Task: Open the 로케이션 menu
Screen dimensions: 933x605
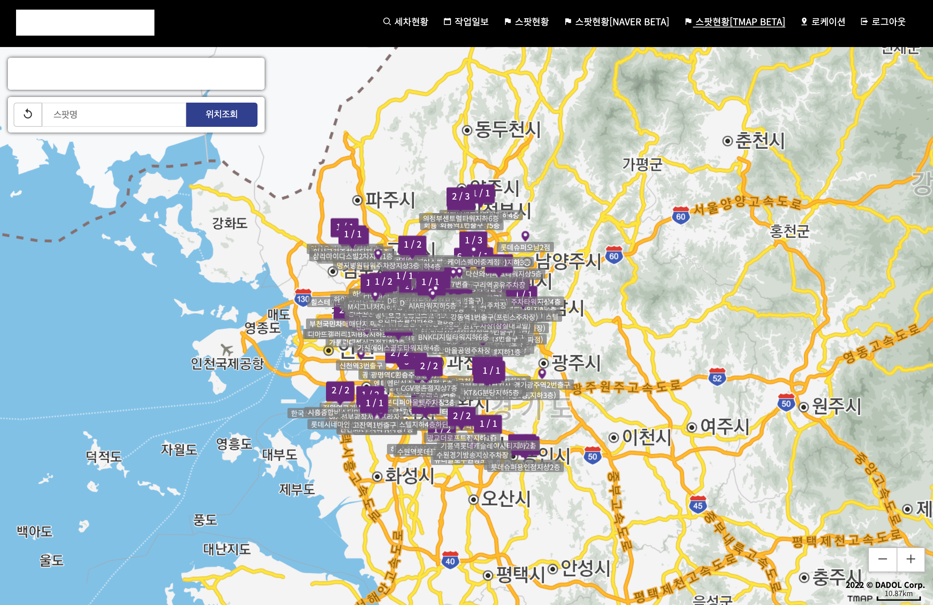Action: [x=823, y=22]
